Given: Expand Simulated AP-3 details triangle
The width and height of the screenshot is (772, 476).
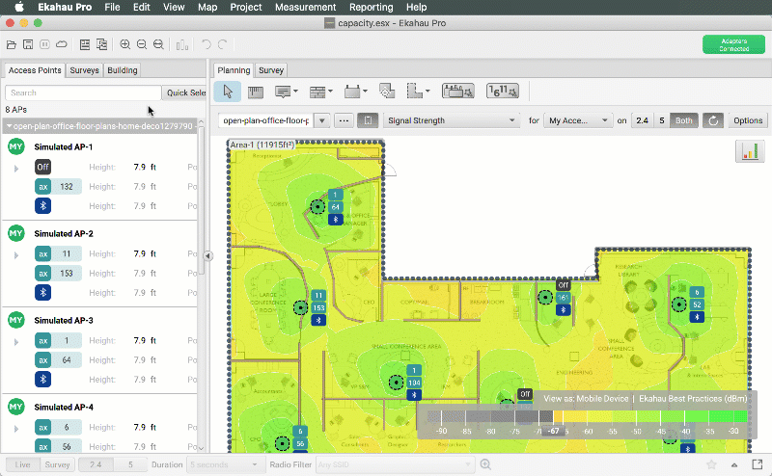Looking at the screenshot, I should tap(16, 342).
